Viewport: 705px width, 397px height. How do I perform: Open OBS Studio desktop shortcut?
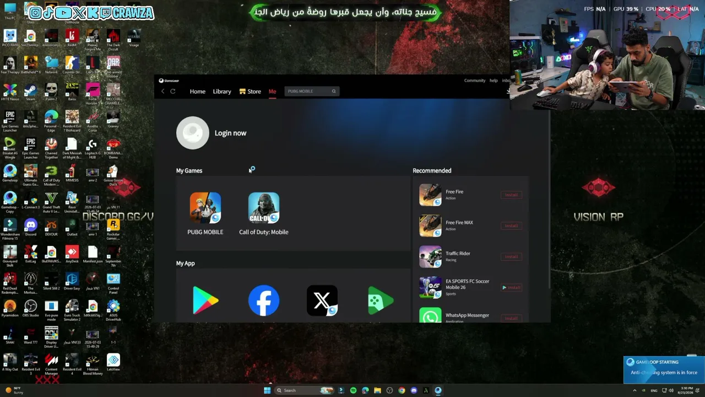click(x=31, y=308)
